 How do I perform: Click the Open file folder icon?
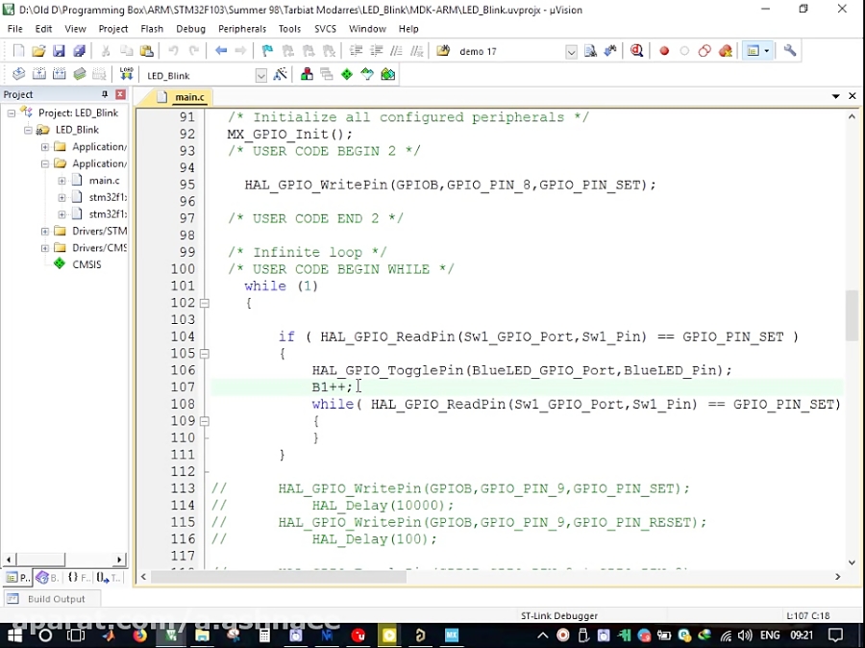(38, 51)
